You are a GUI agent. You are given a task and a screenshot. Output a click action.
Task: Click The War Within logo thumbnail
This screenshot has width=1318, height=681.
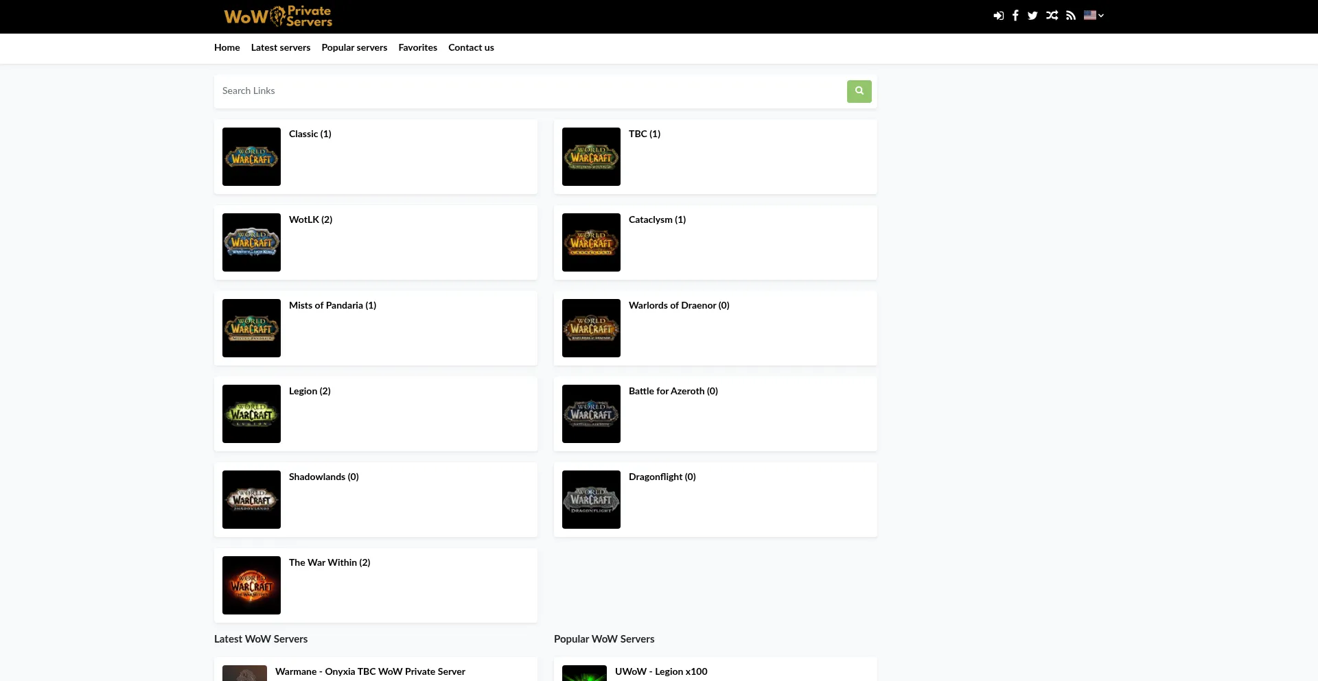click(251, 586)
